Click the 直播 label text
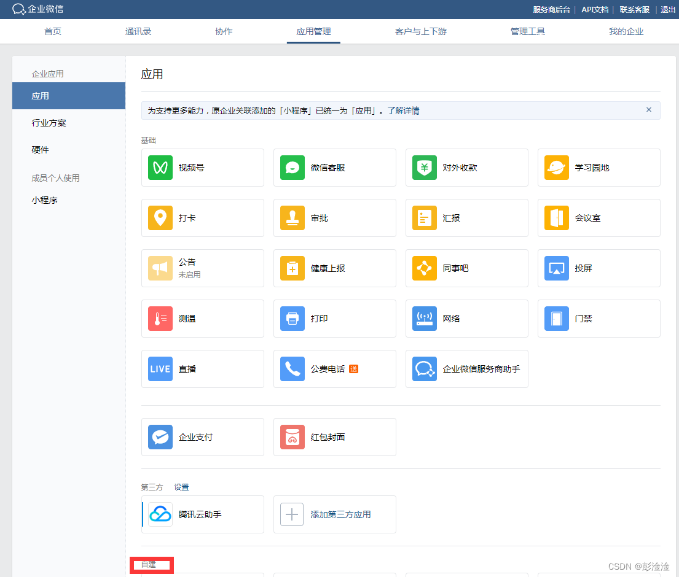The width and height of the screenshot is (679, 577). (x=187, y=370)
